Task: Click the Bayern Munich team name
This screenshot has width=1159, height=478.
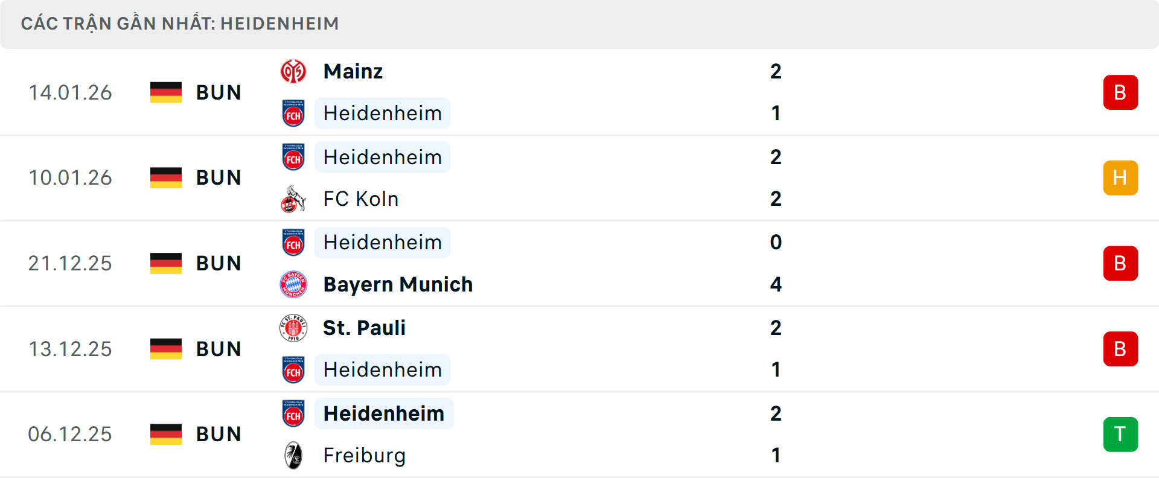Action: (x=398, y=284)
